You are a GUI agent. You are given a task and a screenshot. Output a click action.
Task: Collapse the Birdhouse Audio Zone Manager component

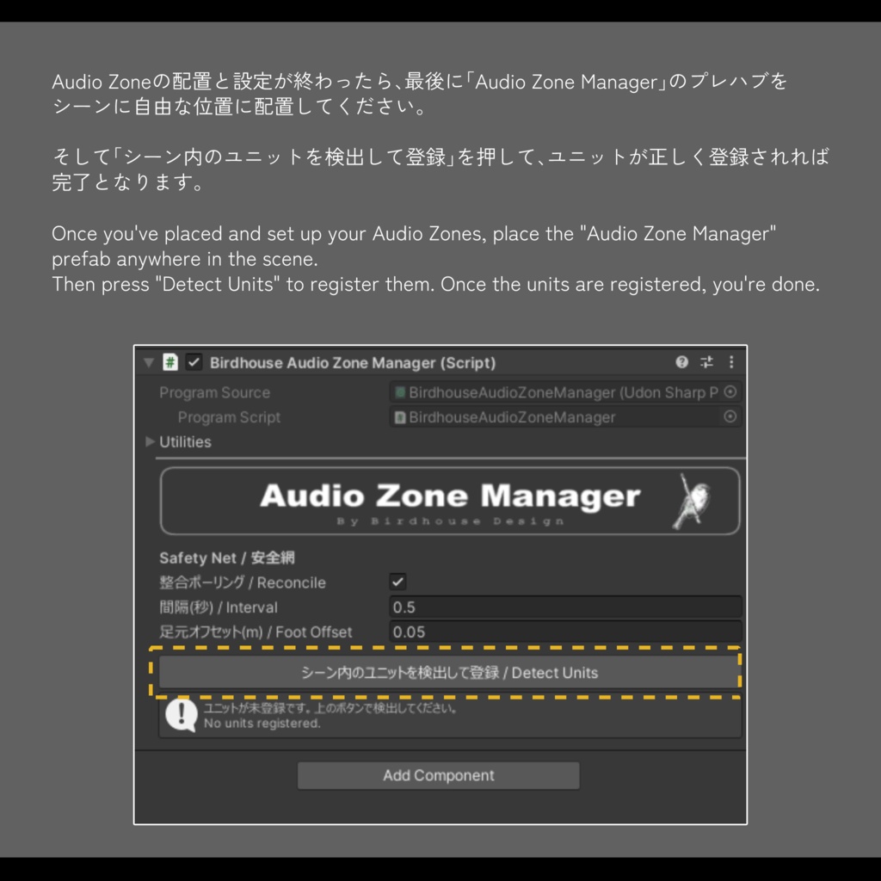click(149, 362)
